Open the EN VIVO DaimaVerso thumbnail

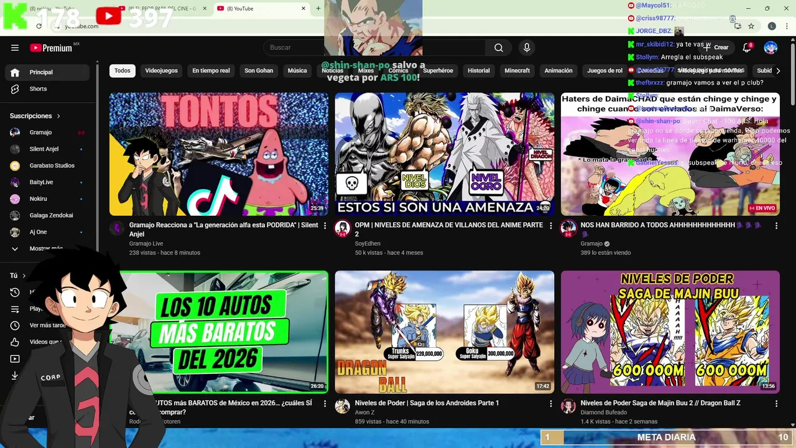(670, 154)
